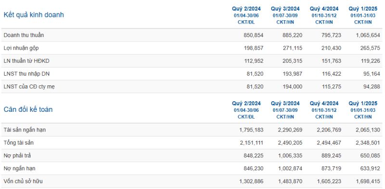Click the LNST của CĐ cty mẹ row
385x189 pixels.
point(192,86)
